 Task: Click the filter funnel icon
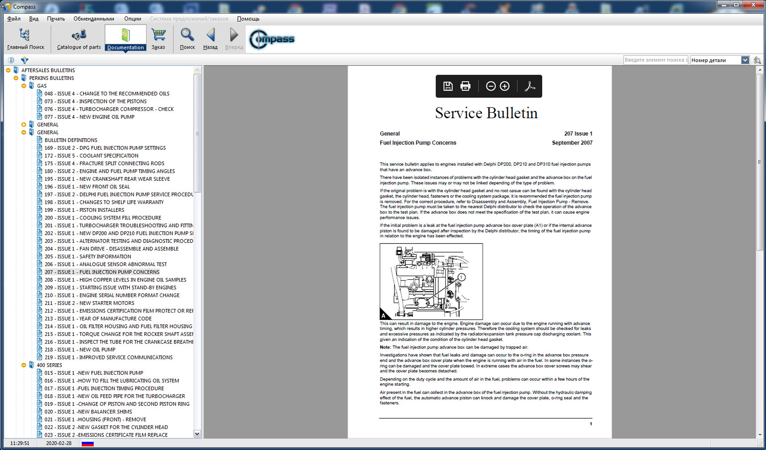(25, 60)
